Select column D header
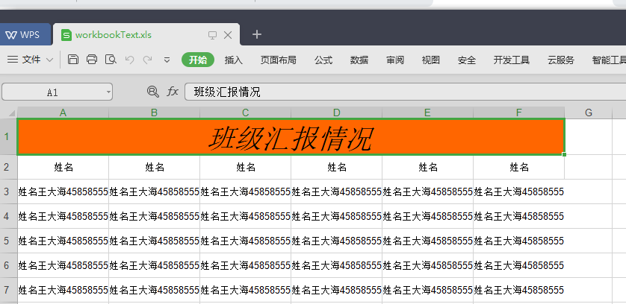This screenshot has width=626, height=304. pos(337,113)
